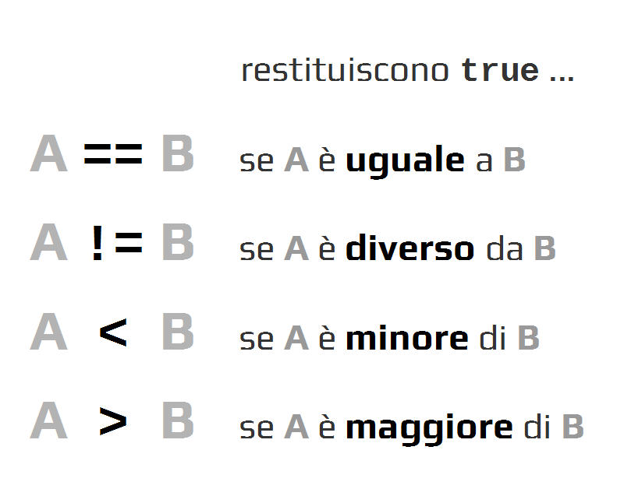This screenshot has width=624, height=503.
Task: Click the large gray B after <
Action: tap(177, 333)
